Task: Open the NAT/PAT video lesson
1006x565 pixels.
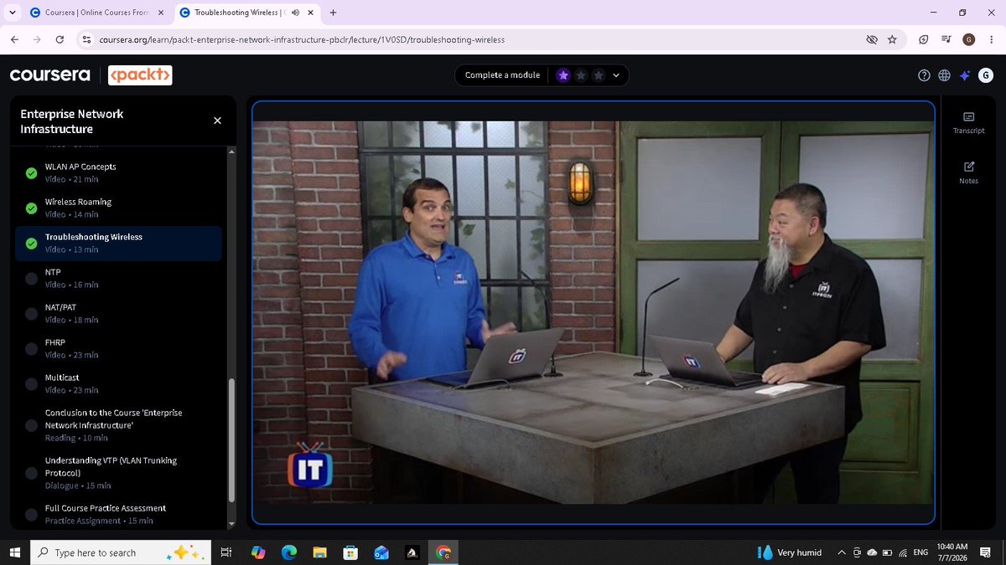Action: coord(118,313)
